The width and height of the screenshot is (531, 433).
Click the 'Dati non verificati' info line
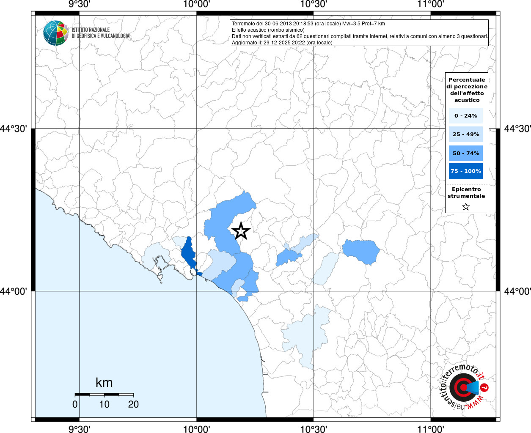point(360,36)
